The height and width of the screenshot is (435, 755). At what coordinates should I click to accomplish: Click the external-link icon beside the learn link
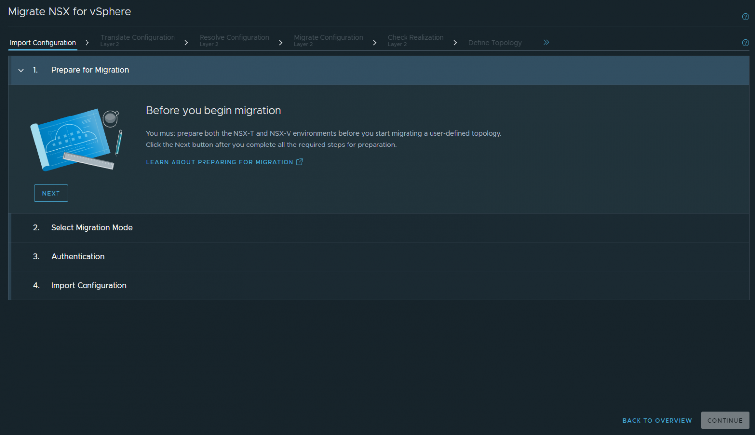tap(300, 161)
